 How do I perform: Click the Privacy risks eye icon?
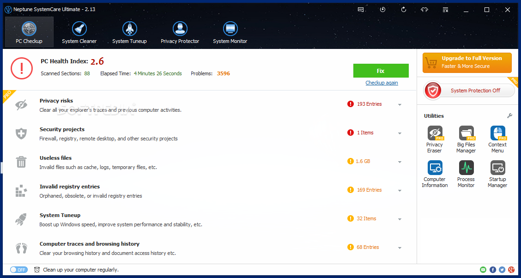pos(21,105)
